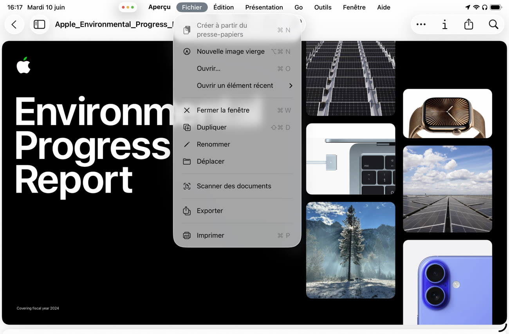Click the duplicate icon next to Dupliquer

[187, 127]
